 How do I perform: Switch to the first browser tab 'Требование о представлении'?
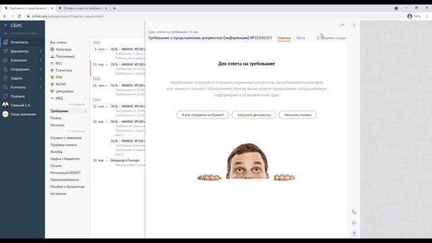(28, 8)
